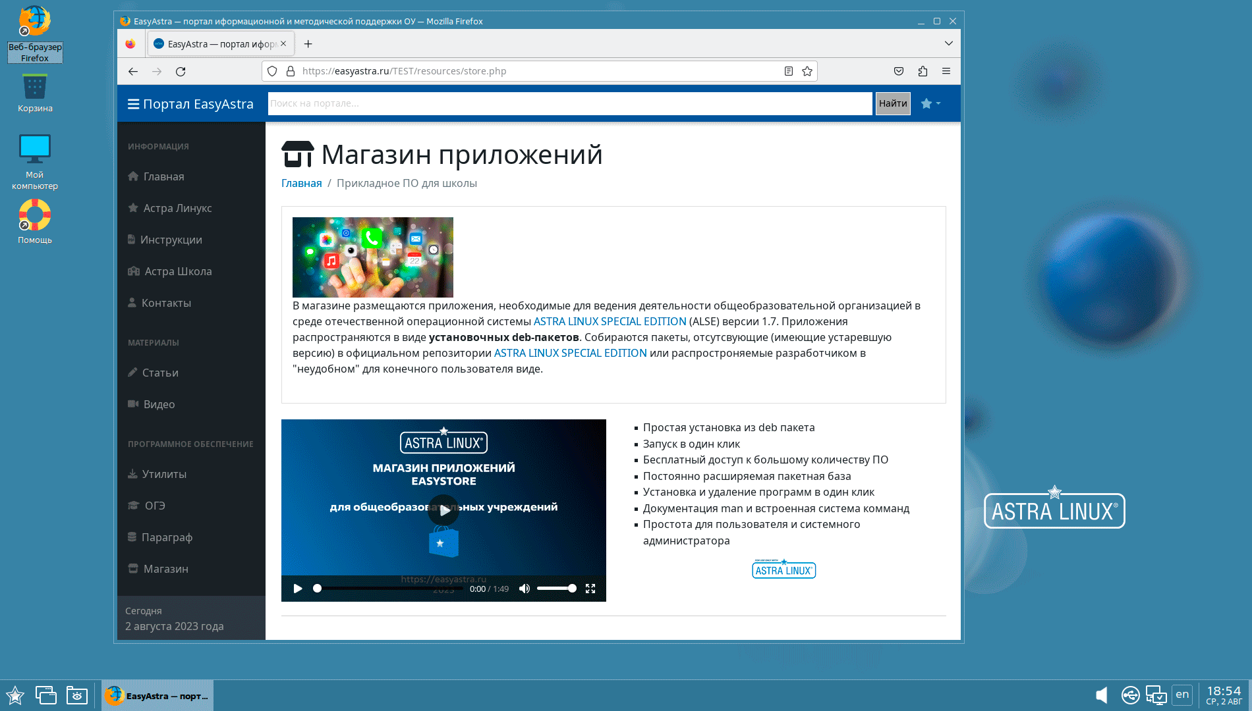Open the Firefox extensions puzzle icon
This screenshot has height=711, width=1252.
pos(923,71)
